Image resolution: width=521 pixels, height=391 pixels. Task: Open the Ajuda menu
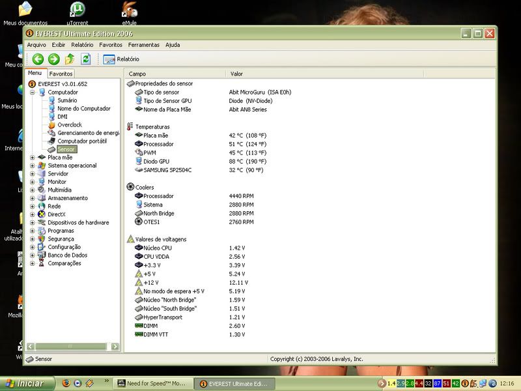click(x=173, y=45)
